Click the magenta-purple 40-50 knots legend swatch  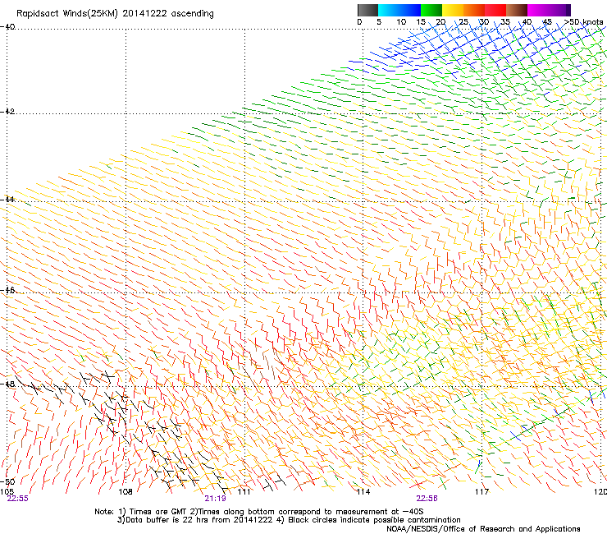pos(549,10)
